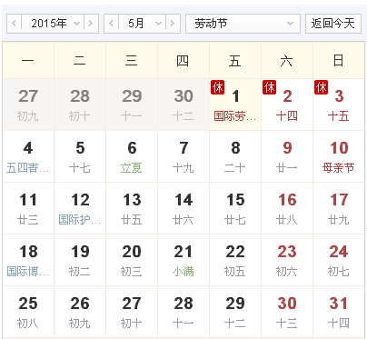The image size is (367, 339).
Task: Click the 五 Friday column header
Action: tap(235, 60)
